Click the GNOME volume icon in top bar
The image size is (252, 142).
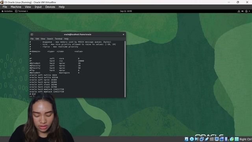243,11
